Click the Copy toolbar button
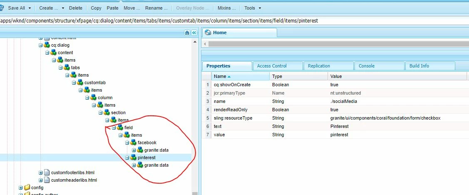The height and width of the screenshot is (195, 469). click(96, 8)
